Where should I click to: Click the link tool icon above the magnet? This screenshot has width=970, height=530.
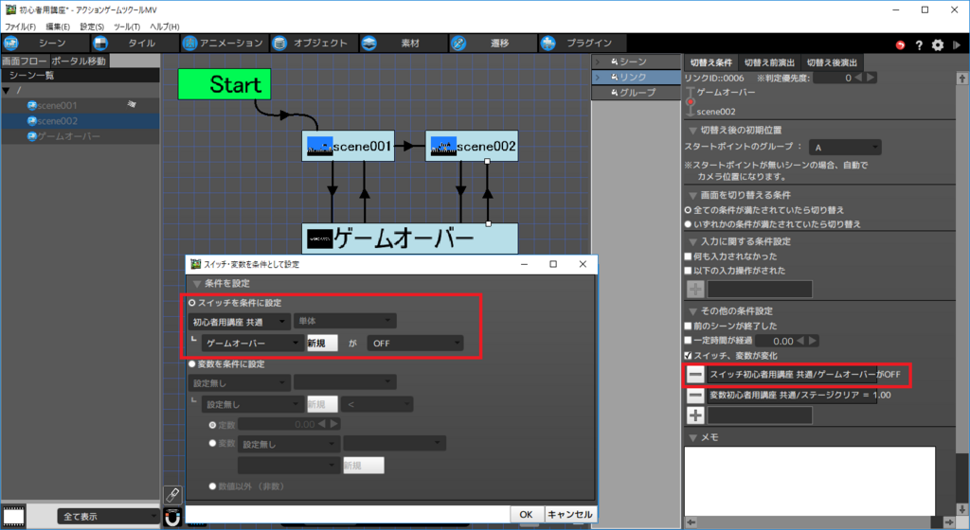tap(172, 495)
